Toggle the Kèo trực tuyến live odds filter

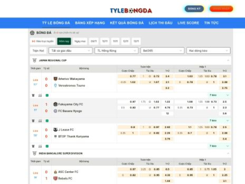coord(43,41)
